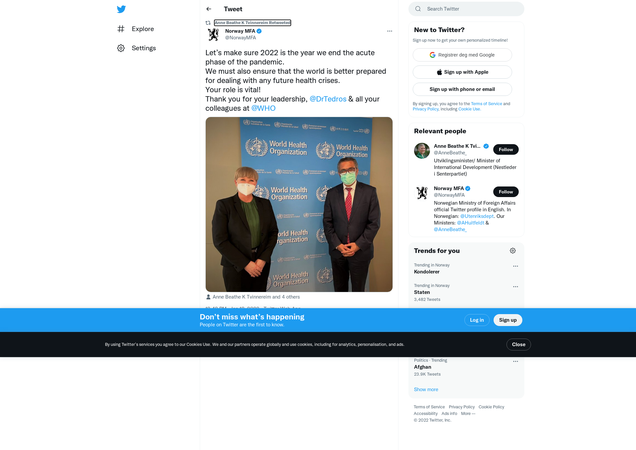Open the @DrTedros mention link
This screenshot has width=636, height=450.
tap(328, 99)
